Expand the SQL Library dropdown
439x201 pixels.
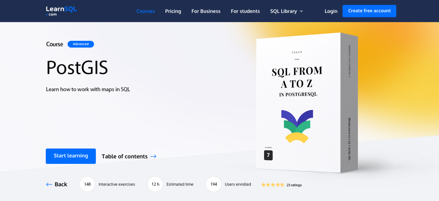pos(287,11)
